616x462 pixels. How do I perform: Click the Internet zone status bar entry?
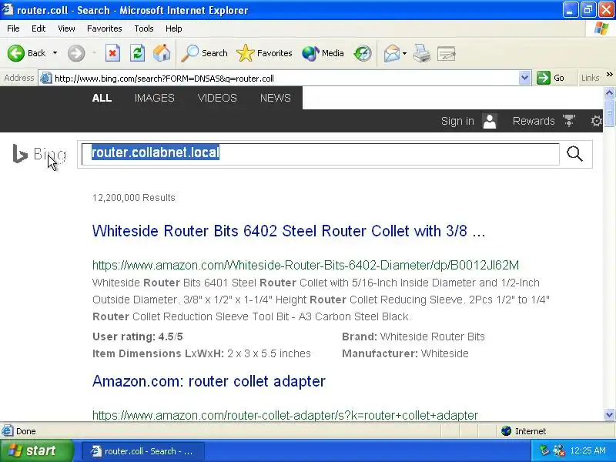coord(524,431)
